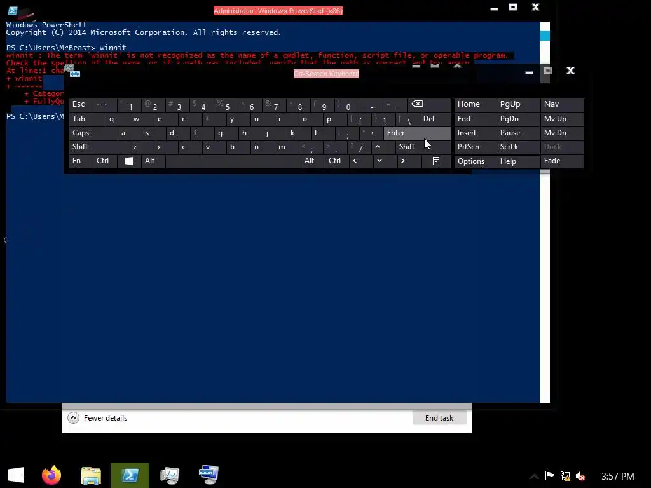The width and height of the screenshot is (651, 488).
Task: Open the keyboard Options key
Action: pyautogui.click(x=476, y=161)
